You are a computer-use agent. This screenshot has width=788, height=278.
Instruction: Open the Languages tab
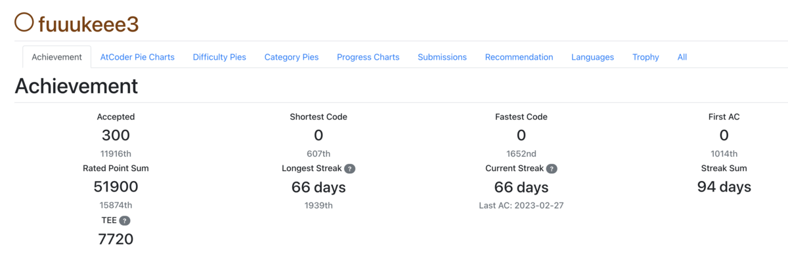(592, 57)
